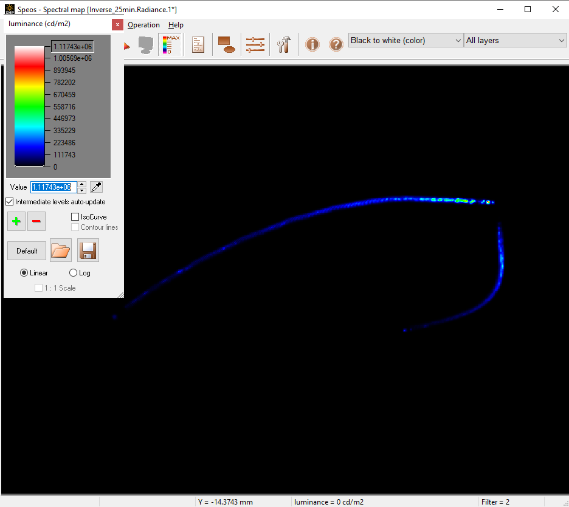Enable the IsoCurve checkbox

coord(75,216)
